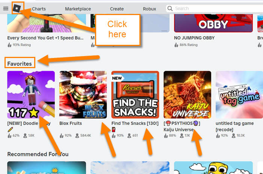Select the Blox Fruits game thumbnail
Screen dimensions: 263x174
(x=83, y=95)
